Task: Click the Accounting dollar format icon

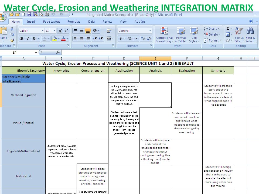Action: 121,39
